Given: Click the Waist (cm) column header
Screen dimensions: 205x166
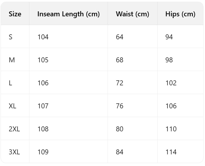Looking at the screenshot, I should click(132, 14).
